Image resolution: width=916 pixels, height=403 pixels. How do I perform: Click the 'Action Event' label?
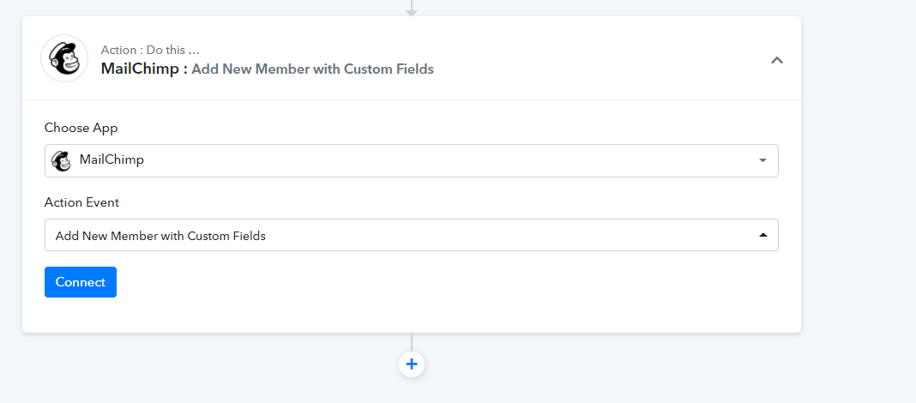tap(81, 202)
